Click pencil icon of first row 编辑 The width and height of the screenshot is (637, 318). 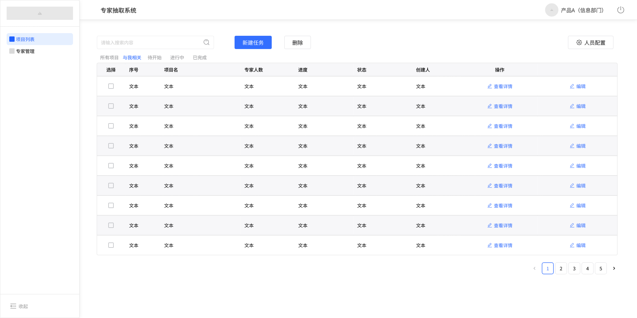[x=572, y=86]
